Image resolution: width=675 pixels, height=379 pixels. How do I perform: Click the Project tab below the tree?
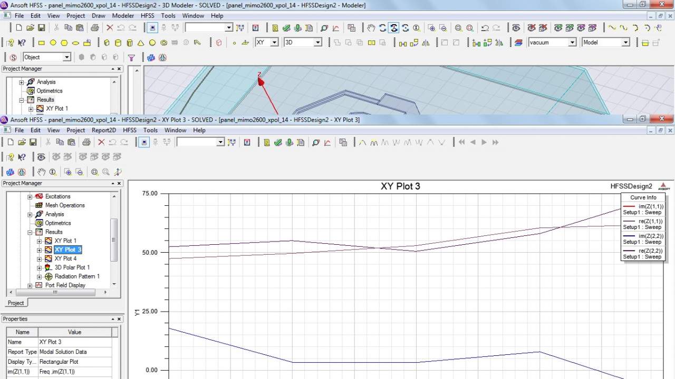pyautogui.click(x=16, y=303)
